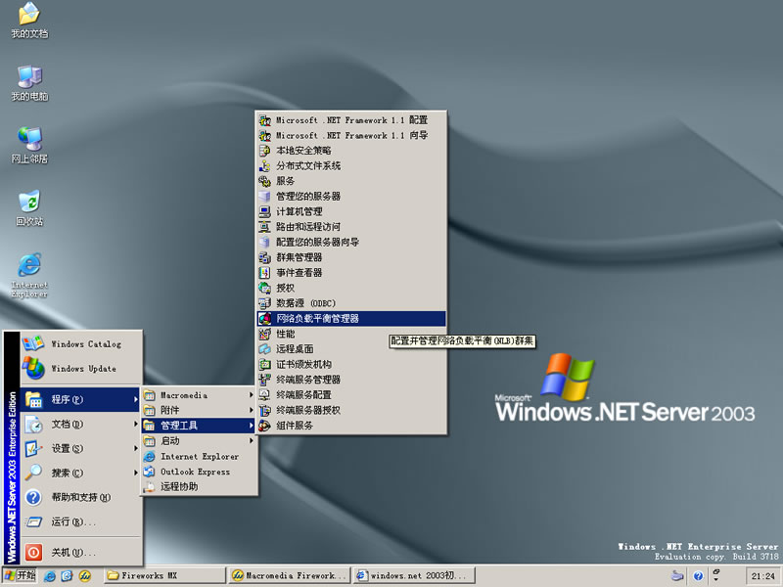Click the 开始 Start button

[x=20, y=576]
